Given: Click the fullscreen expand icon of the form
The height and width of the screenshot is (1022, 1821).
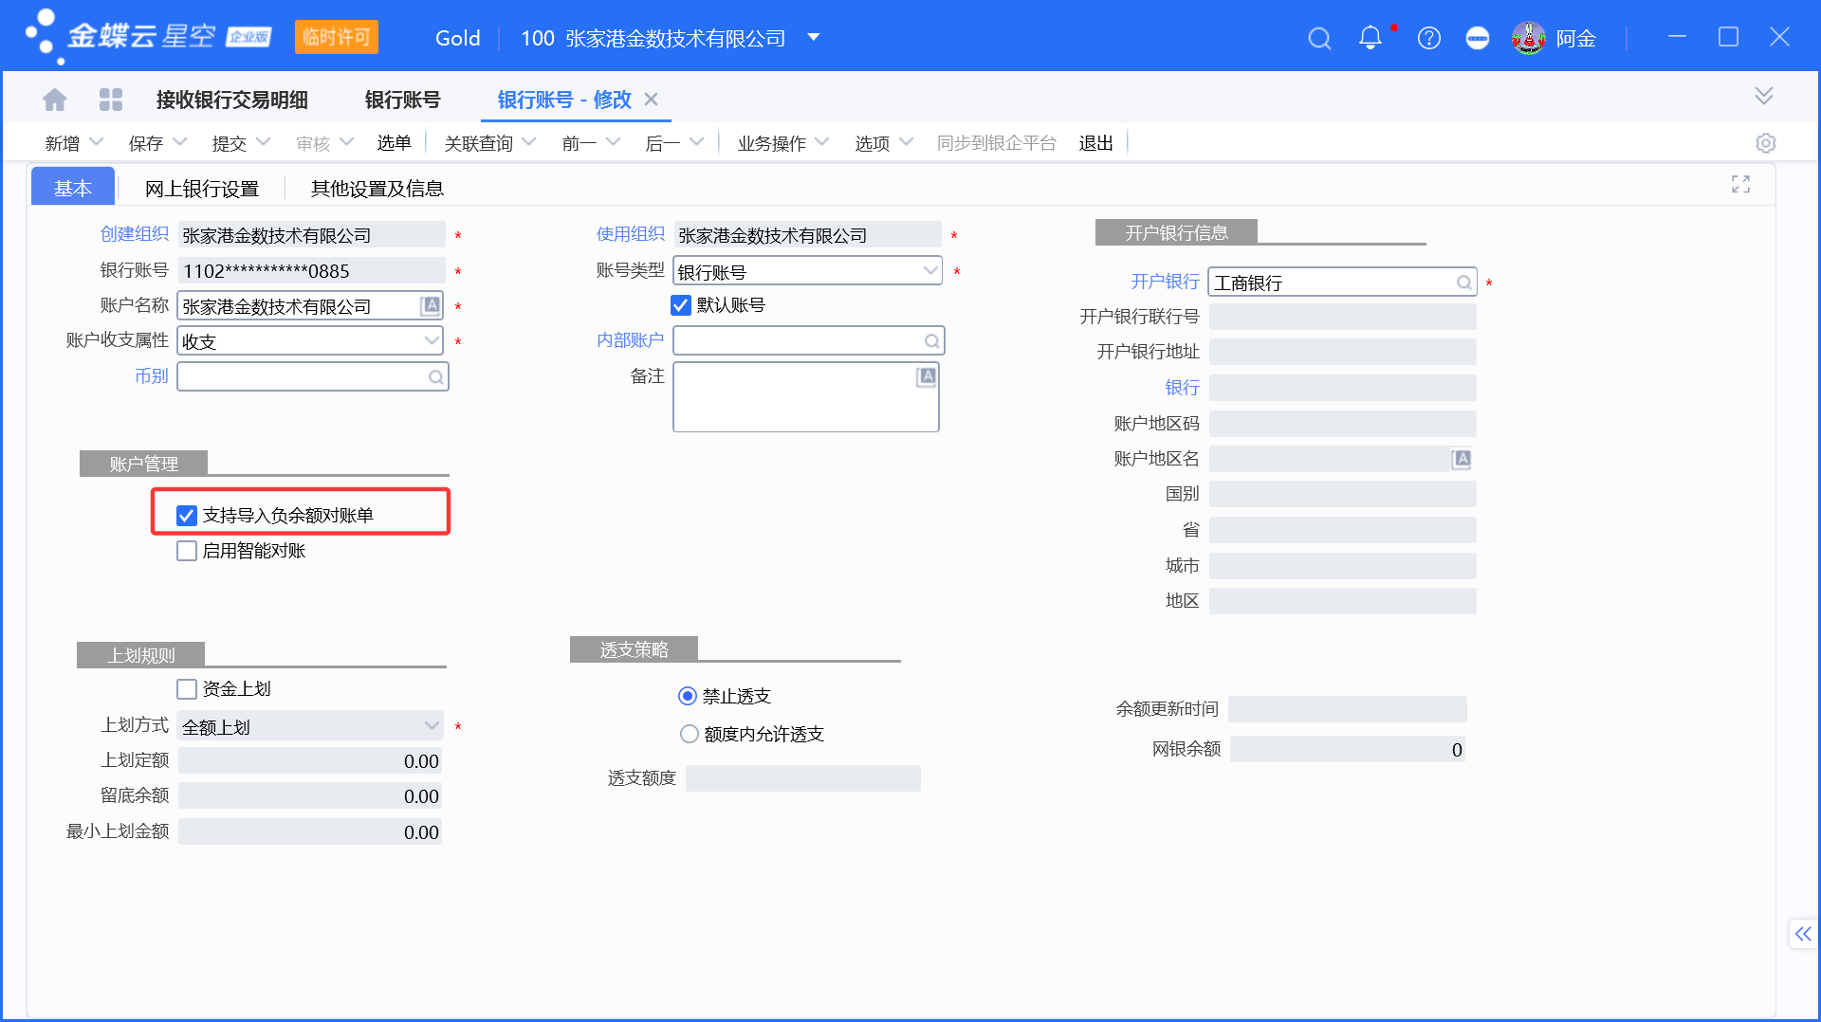Looking at the screenshot, I should pos(1740,184).
